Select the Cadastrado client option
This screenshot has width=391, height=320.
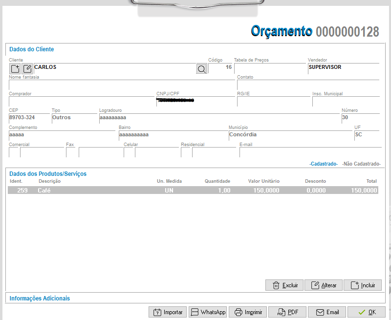click(x=323, y=164)
